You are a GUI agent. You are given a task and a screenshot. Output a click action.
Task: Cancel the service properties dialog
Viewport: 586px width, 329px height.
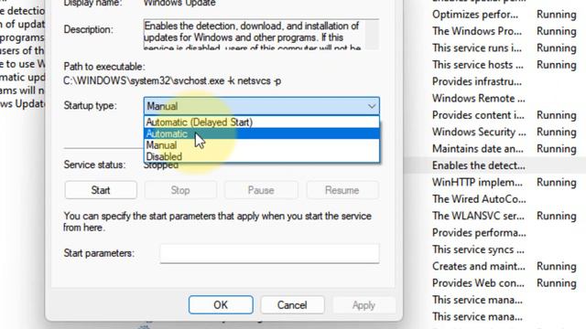pos(292,305)
